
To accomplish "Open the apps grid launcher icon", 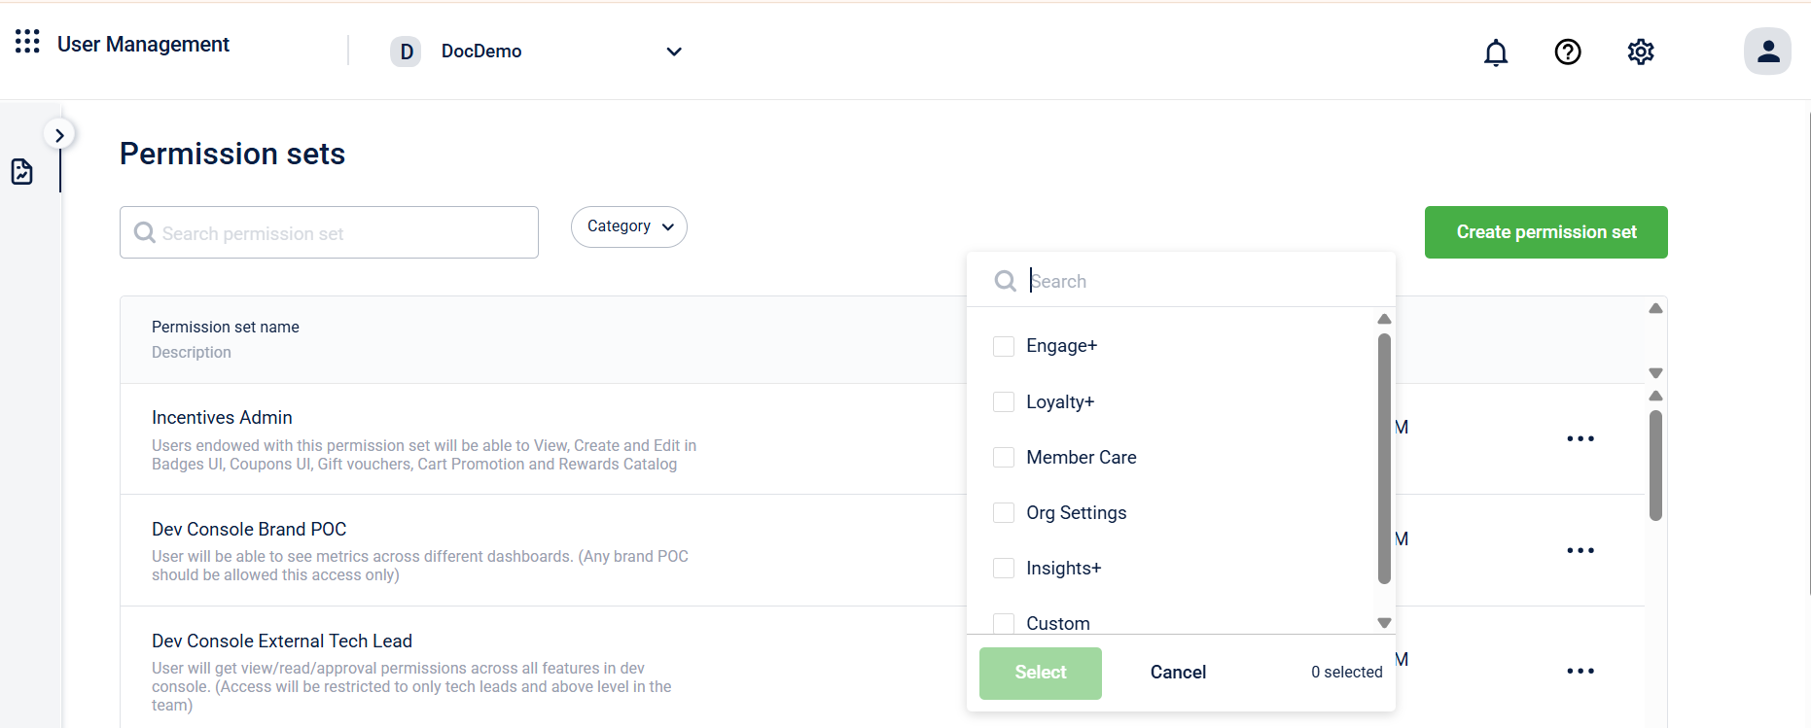I will [27, 41].
